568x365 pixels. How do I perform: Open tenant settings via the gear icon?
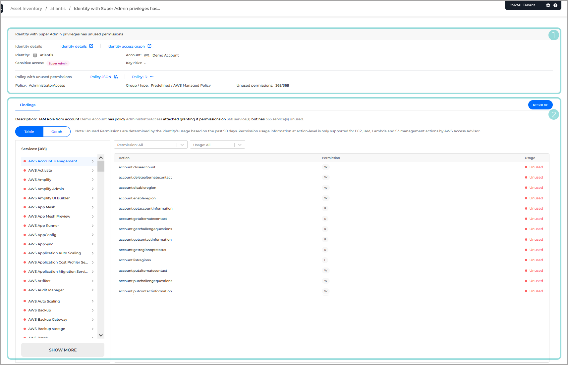click(x=548, y=5)
